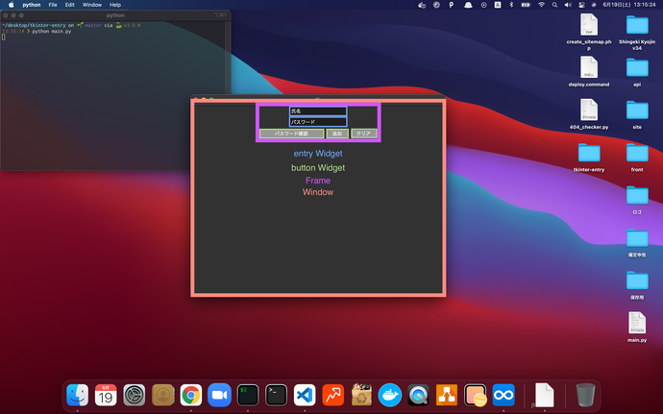Open the input source A menu

(x=498, y=5)
